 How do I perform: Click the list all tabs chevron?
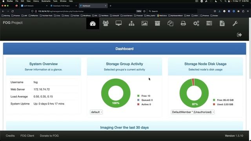click(x=243, y=6)
